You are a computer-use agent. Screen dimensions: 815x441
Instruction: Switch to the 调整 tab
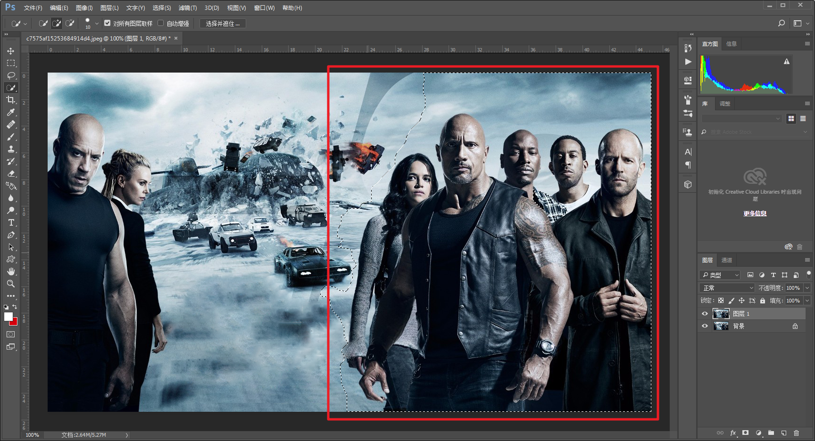tap(725, 104)
